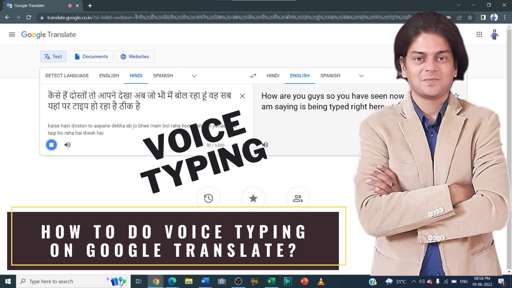The height and width of the screenshot is (288, 512).
Task: Open VLC media player from the taskbar
Action: pyautogui.click(x=321, y=282)
